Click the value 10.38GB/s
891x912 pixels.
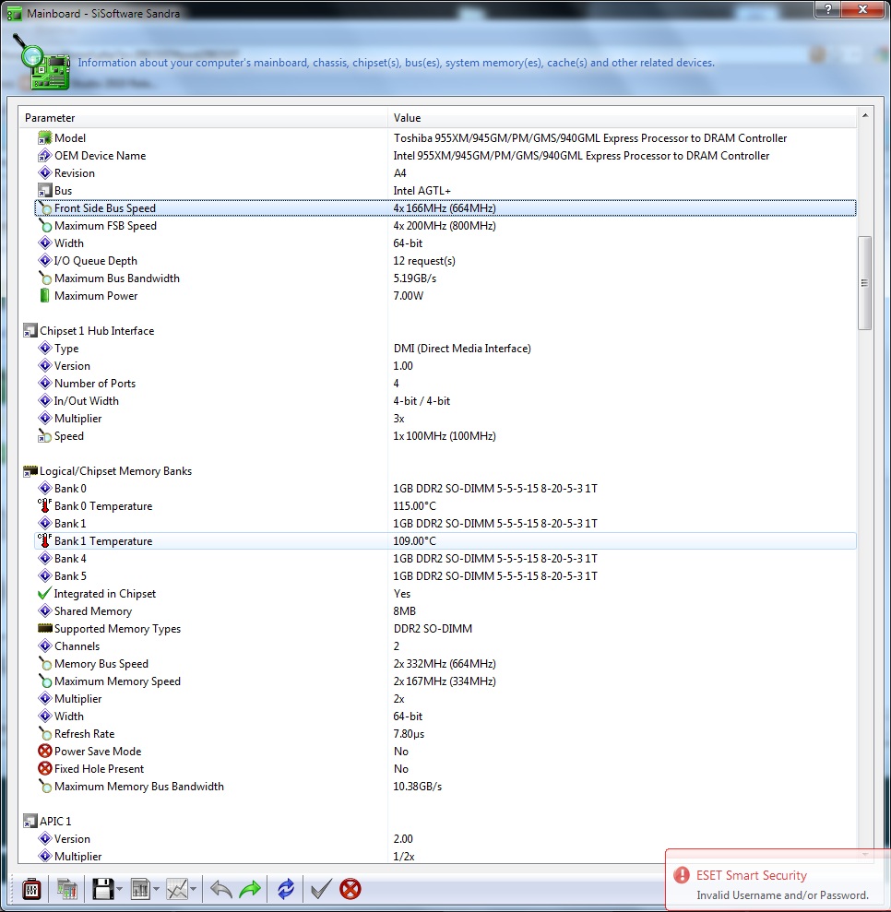(418, 787)
